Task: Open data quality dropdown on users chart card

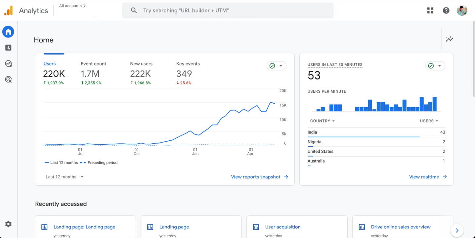Action: click(276, 66)
